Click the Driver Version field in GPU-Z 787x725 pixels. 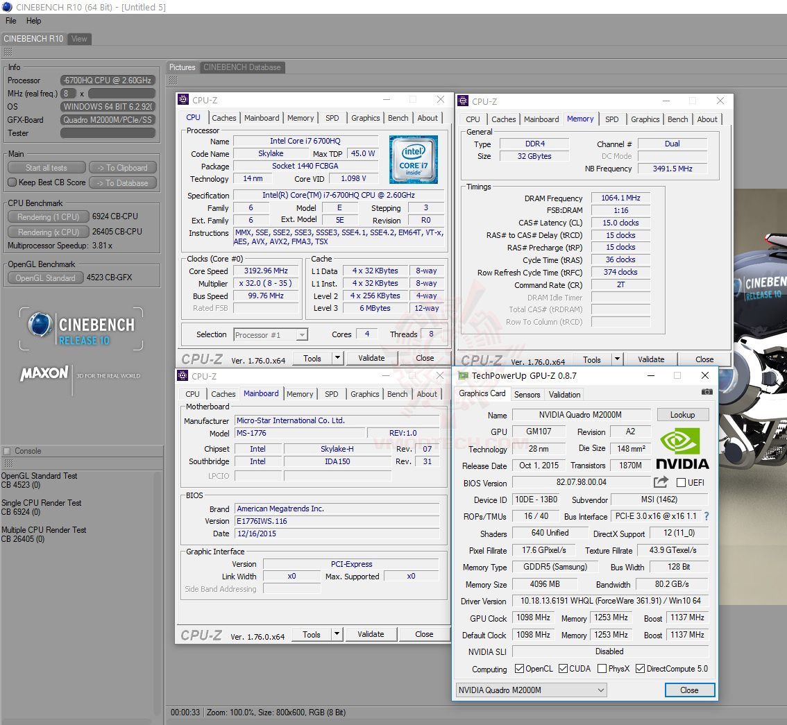click(x=610, y=601)
